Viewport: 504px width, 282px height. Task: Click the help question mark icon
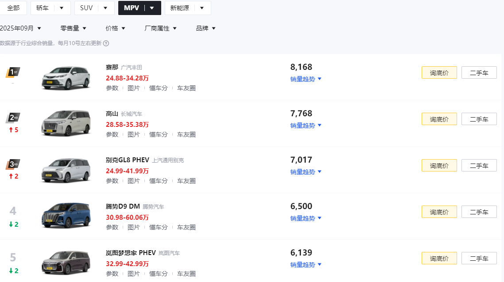tap(106, 43)
